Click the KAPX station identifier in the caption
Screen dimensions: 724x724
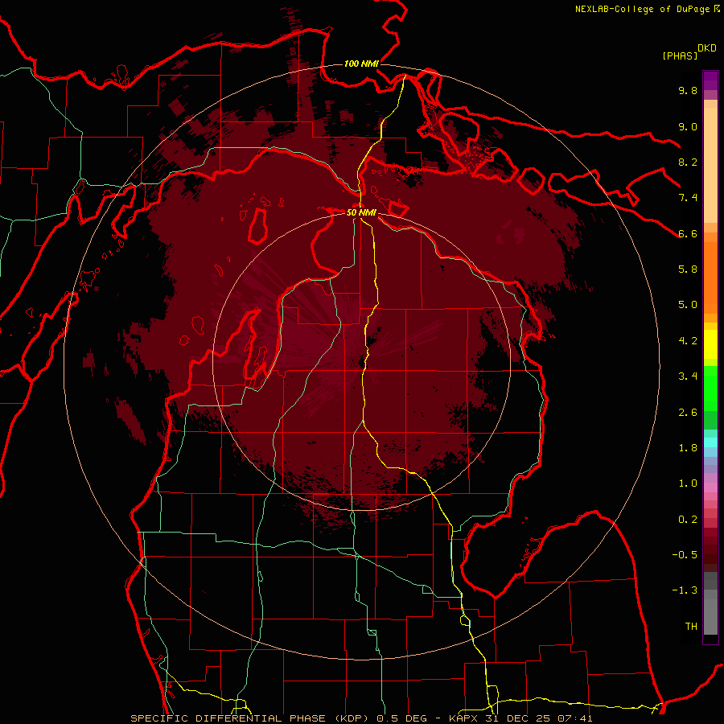click(464, 718)
